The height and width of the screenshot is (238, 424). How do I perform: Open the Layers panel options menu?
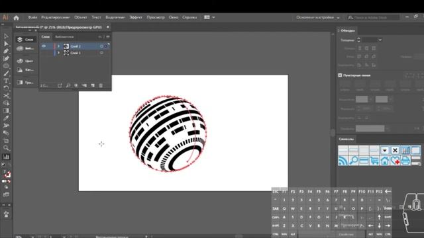tap(108, 37)
